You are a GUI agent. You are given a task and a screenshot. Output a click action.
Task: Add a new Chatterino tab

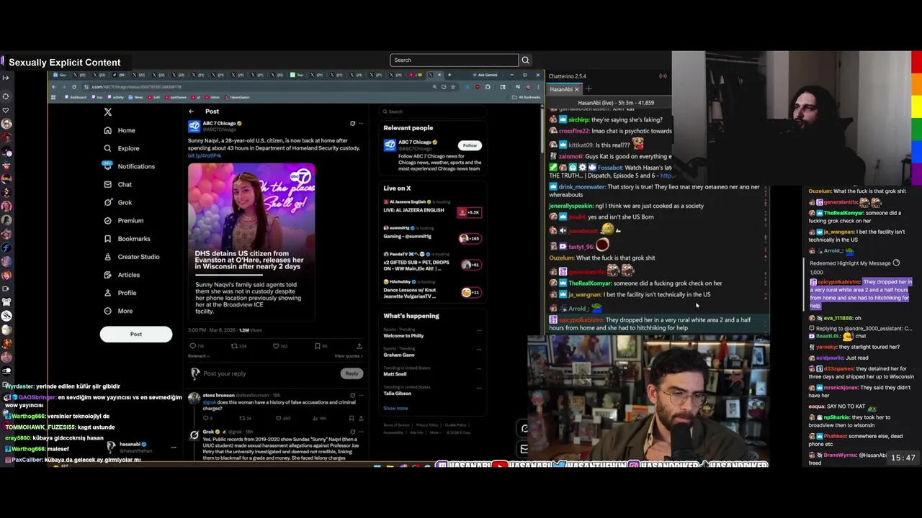click(x=588, y=89)
